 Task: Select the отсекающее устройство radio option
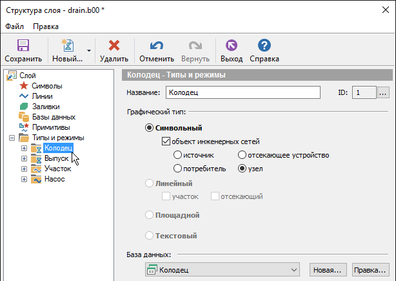[x=242, y=155]
